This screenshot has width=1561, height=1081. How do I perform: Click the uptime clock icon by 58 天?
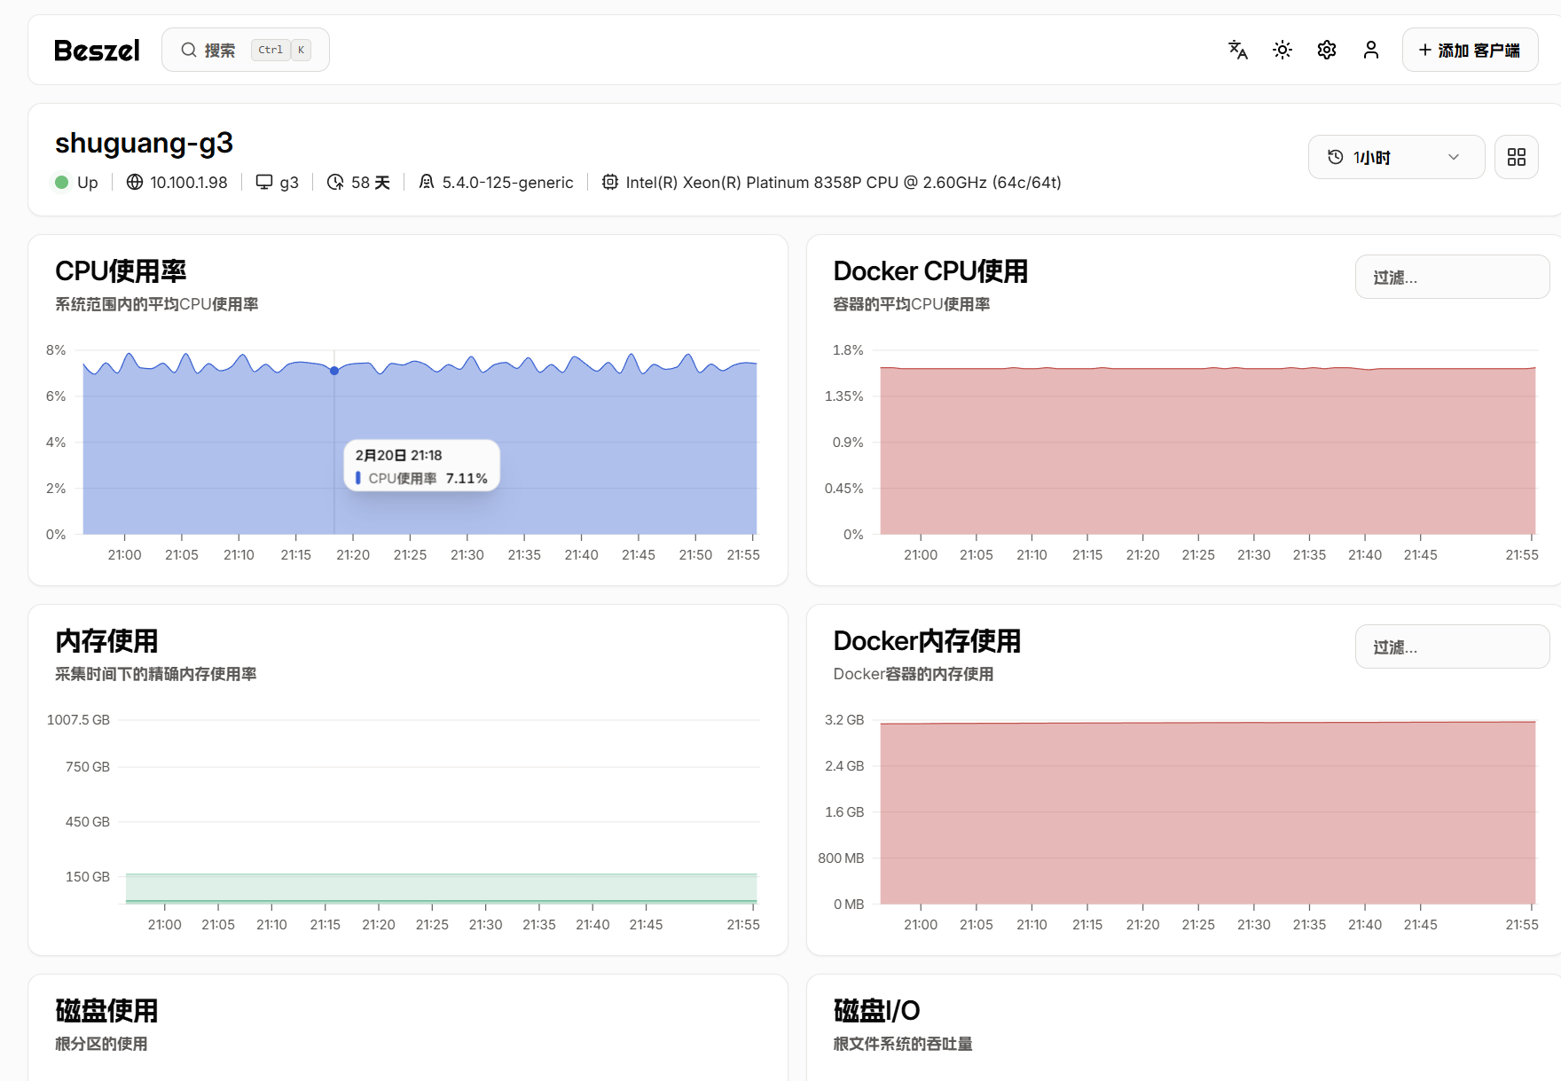335,182
